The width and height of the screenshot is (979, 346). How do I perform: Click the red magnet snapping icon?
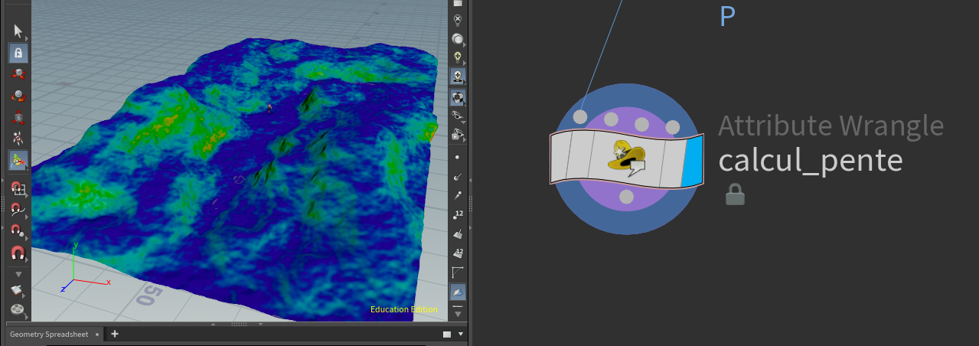(x=18, y=252)
